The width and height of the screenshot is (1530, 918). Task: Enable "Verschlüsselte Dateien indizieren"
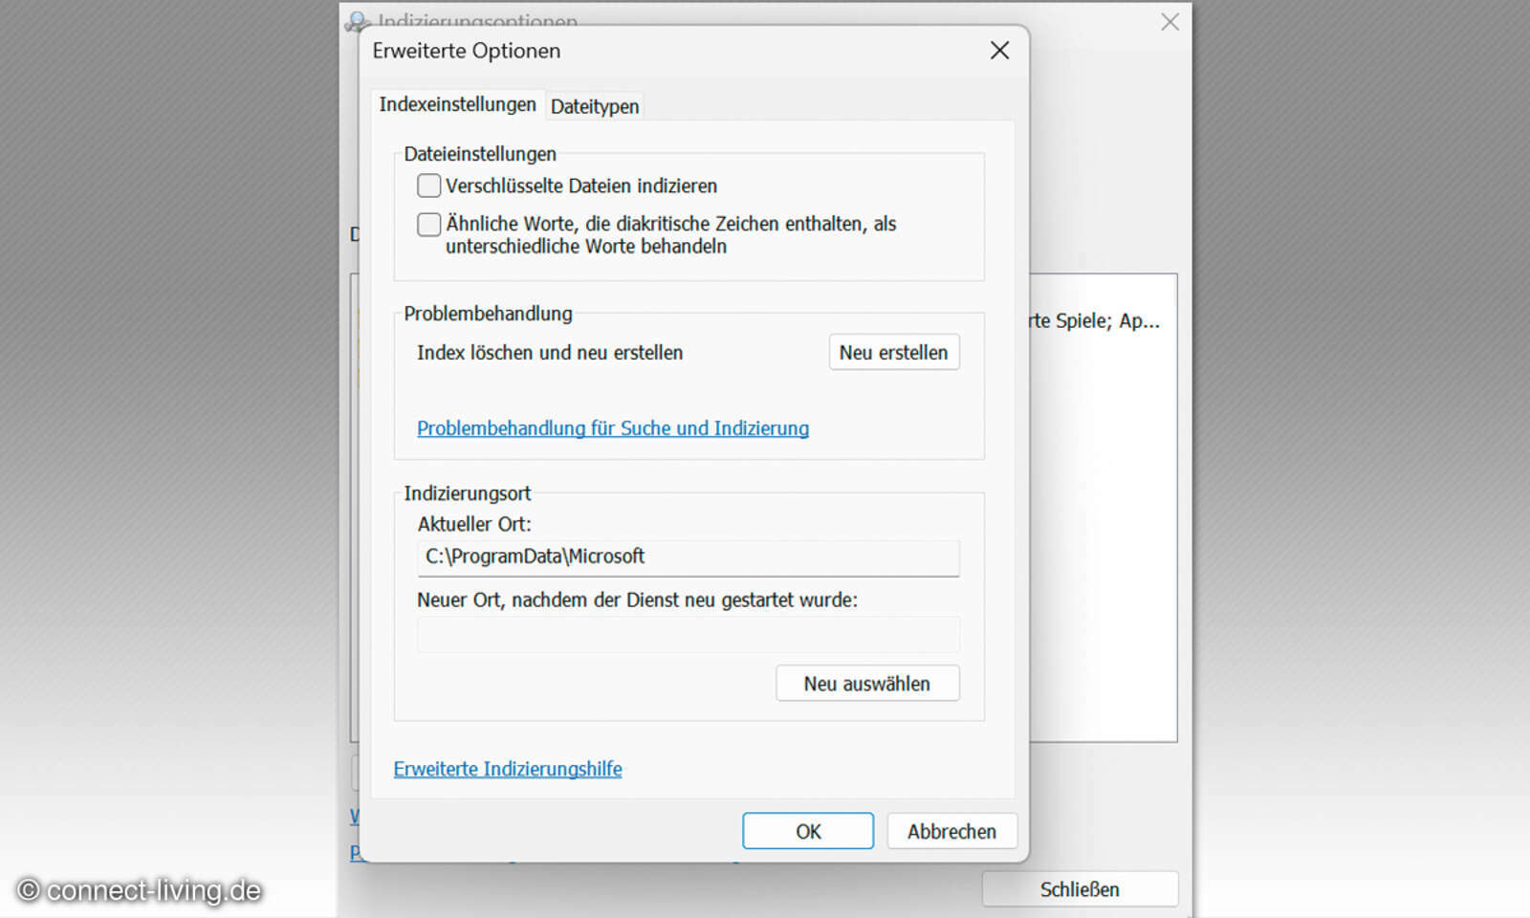point(428,185)
